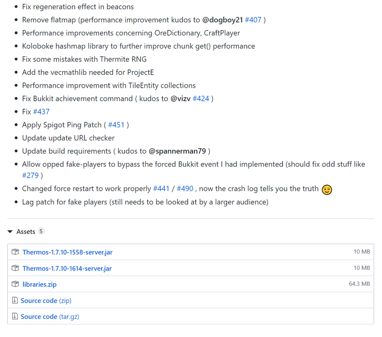Click the Assets count badge 5
This screenshot has width=382, height=337.
coord(41,231)
